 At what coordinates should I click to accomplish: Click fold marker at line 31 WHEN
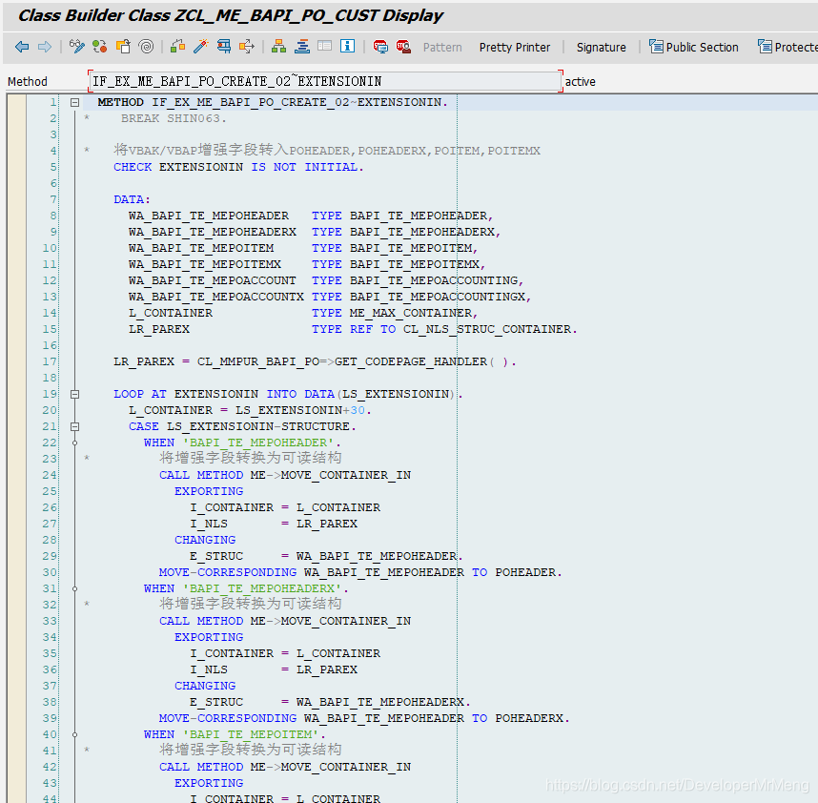[x=74, y=588]
